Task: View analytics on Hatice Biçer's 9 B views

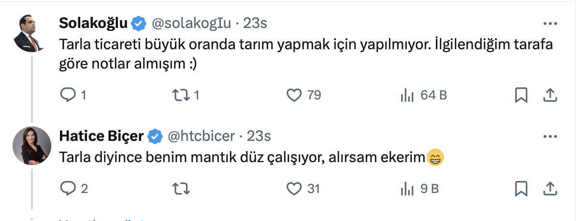Action: (407, 188)
